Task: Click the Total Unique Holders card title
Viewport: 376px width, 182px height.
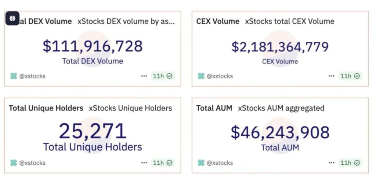Action: pos(46,108)
